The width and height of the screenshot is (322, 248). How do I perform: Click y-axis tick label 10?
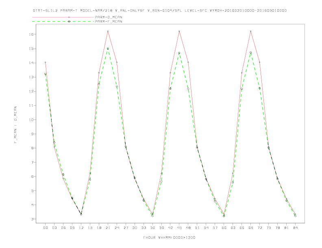(x=31, y=120)
